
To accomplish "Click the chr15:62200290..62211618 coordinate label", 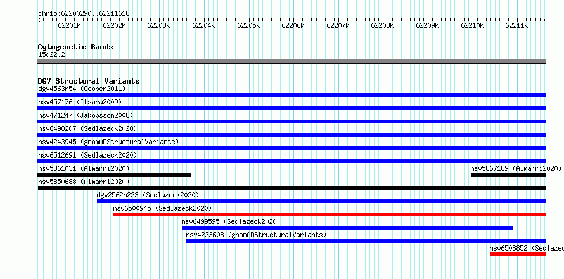I will tap(84, 14).
